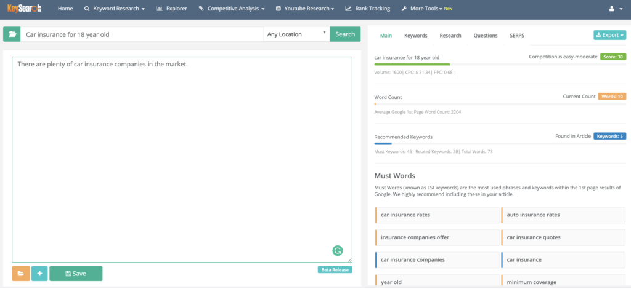This screenshot has width=631, height=289.
Task: Open Explorer in the top navigation
Action: pyautogui.click(x=171, y=9)
